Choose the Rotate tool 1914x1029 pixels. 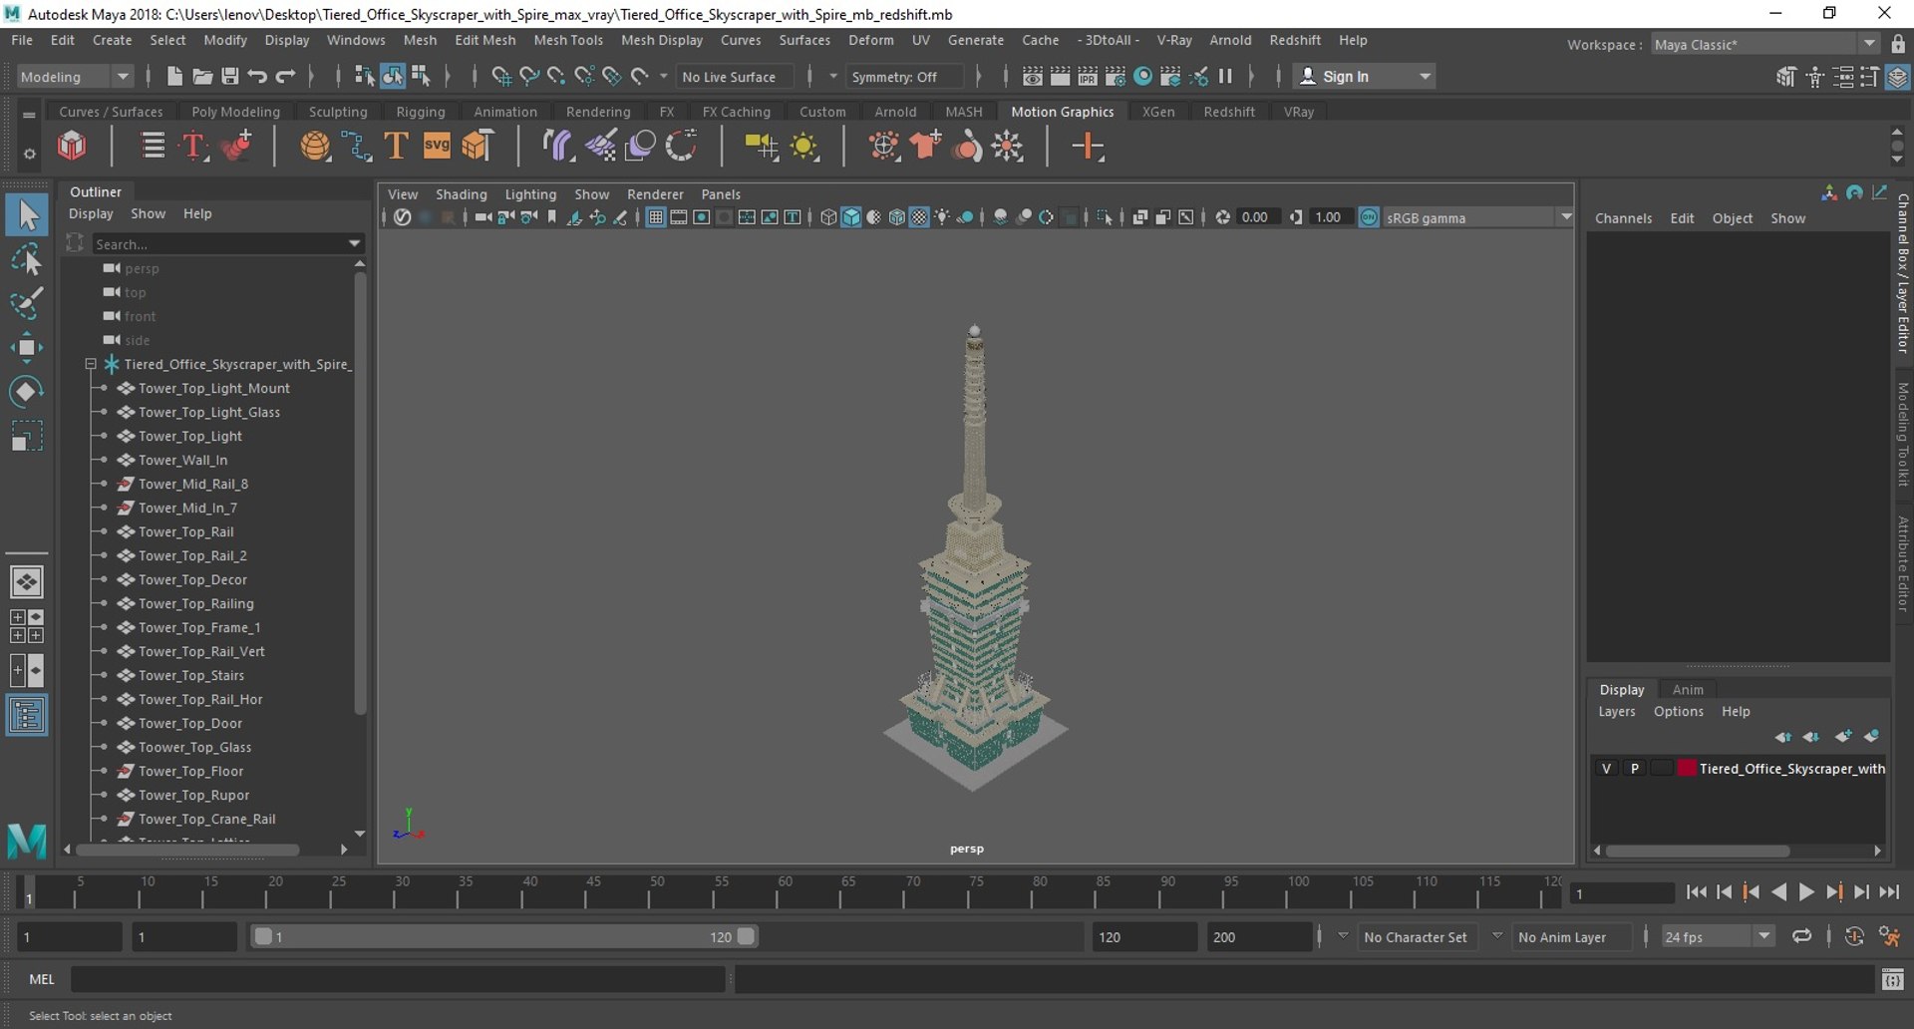click(27, 391)
